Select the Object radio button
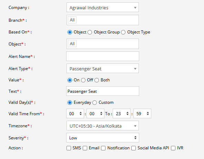 tap(70, 32)
